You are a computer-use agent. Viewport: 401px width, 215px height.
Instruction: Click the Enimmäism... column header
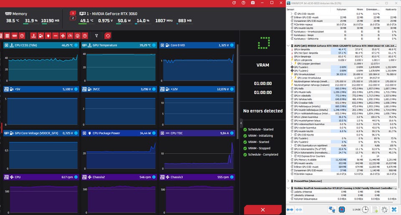pos(372,10)
